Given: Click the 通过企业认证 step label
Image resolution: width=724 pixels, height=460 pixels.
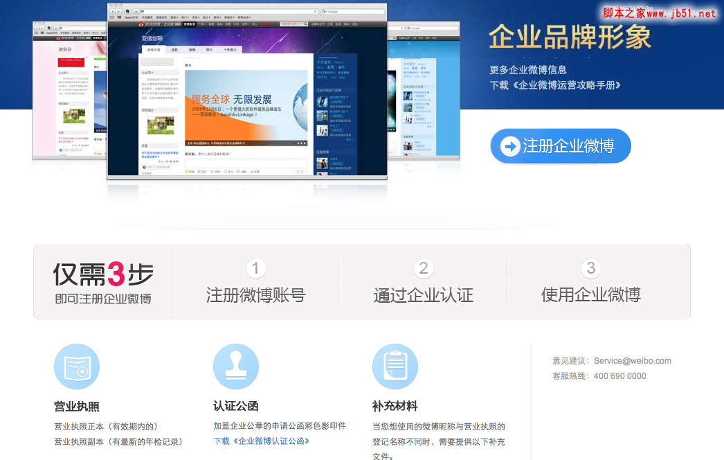Looking at the screenshot, I should 424,295.
